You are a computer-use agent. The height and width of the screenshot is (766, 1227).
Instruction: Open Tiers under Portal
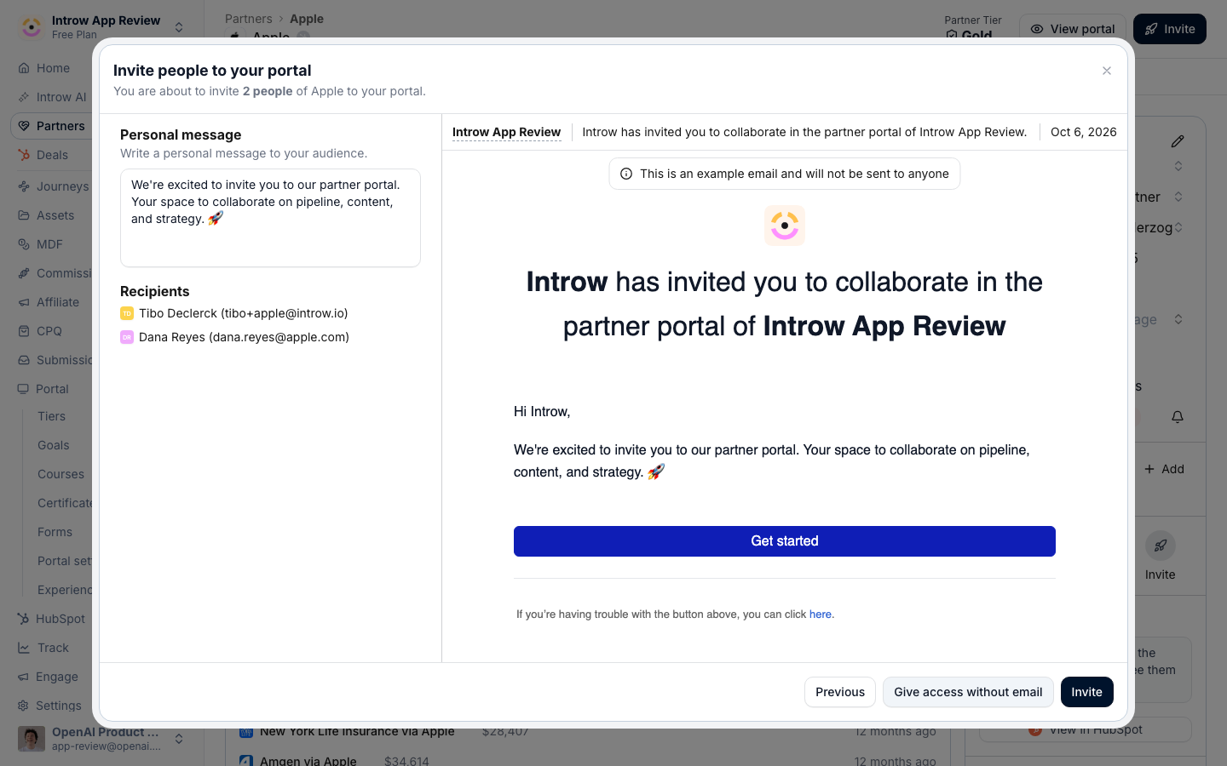click(x=51, y=416)
